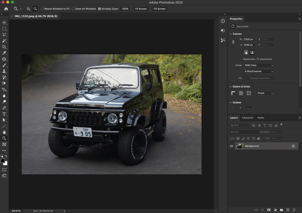Select the Clone Stamp tool
302x213 pixels.
click(x=4, y=71)
